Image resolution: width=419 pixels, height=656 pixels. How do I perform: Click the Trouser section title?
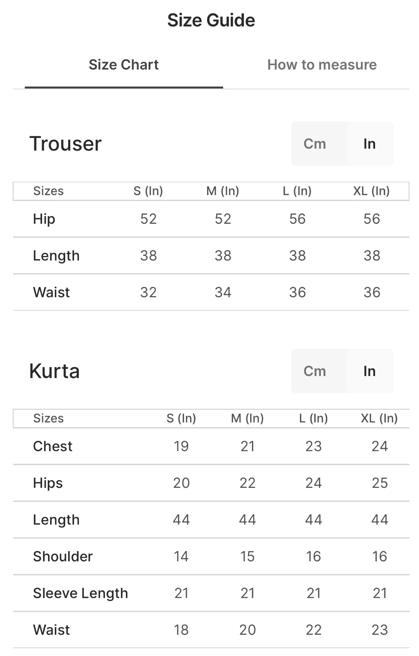pyautogui.click(x=65, y=144)
